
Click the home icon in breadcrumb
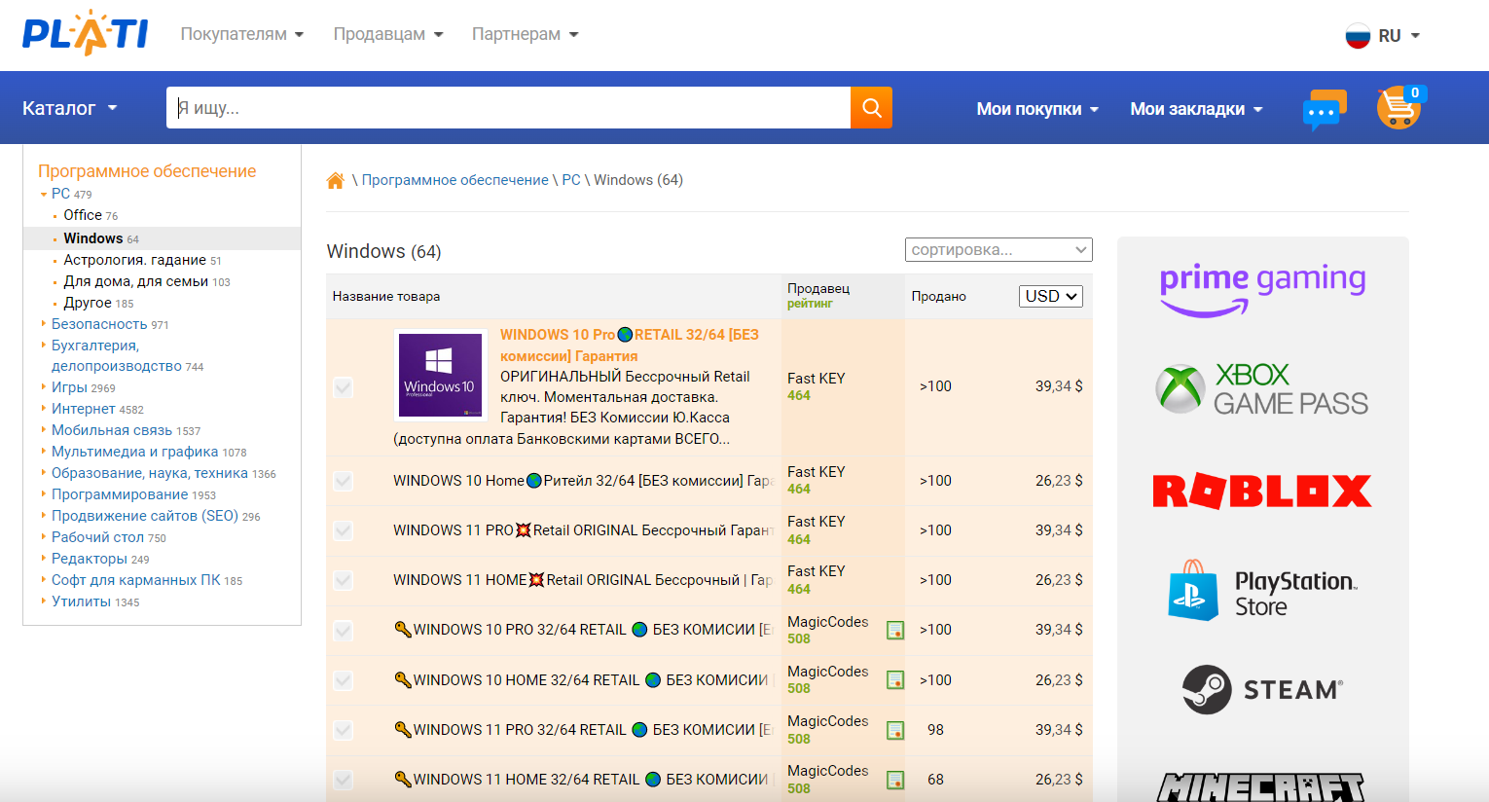pyautogui.click(x=336, y=180)
